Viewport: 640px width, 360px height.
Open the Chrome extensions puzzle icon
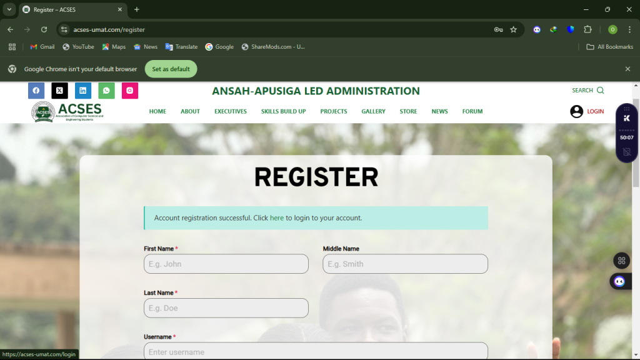tap(587, 29)
